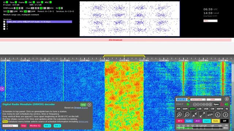Viewport: 234px width, 131px height.
Task: Click the Monitor IQ button
Action: tap(35, 126)
